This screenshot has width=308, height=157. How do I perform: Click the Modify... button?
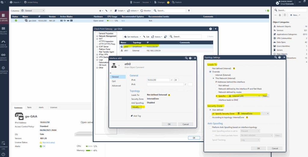136,107
